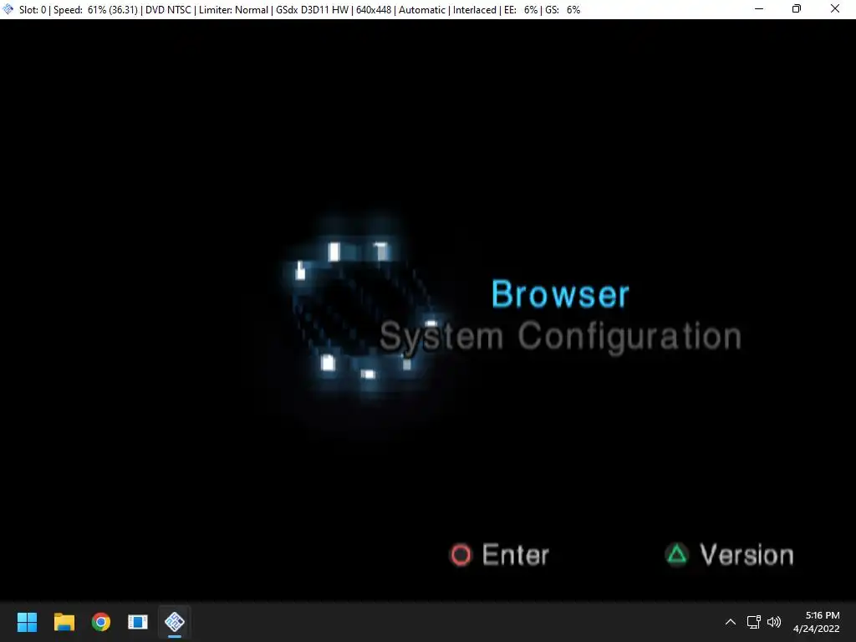Click the Version label

coord(746,555)
